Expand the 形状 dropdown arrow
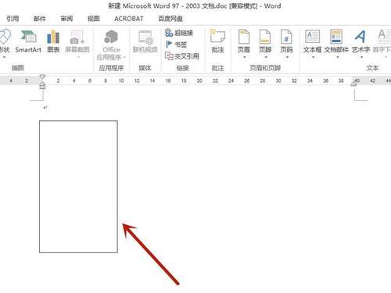Viewport: 391px width, 293px height. tap(4, 57)
